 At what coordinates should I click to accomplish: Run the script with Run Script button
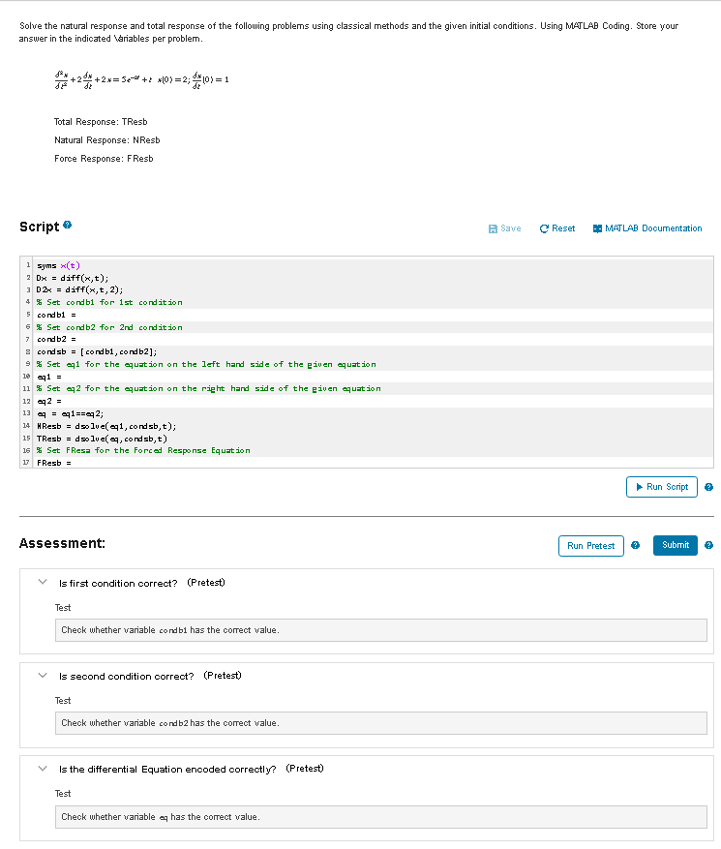[661, 487]
